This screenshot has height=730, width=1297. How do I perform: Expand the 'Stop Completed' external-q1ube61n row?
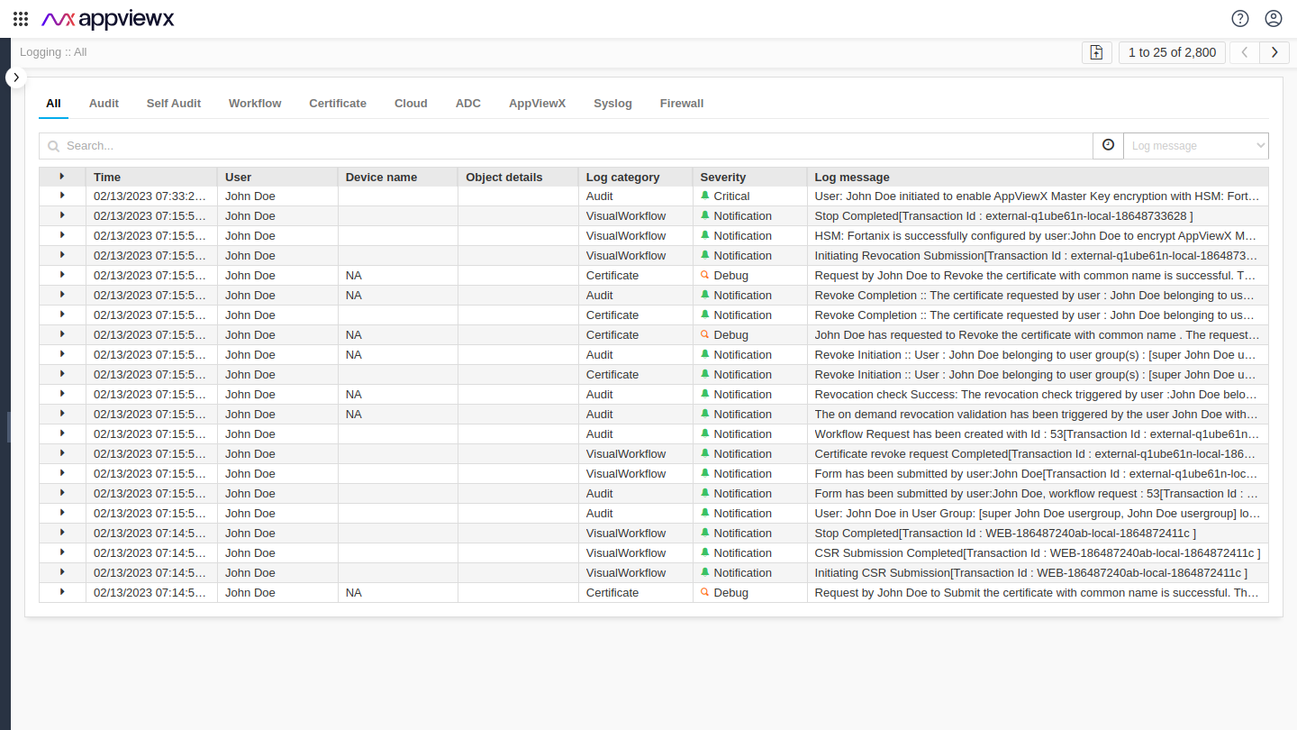(62, 215)
